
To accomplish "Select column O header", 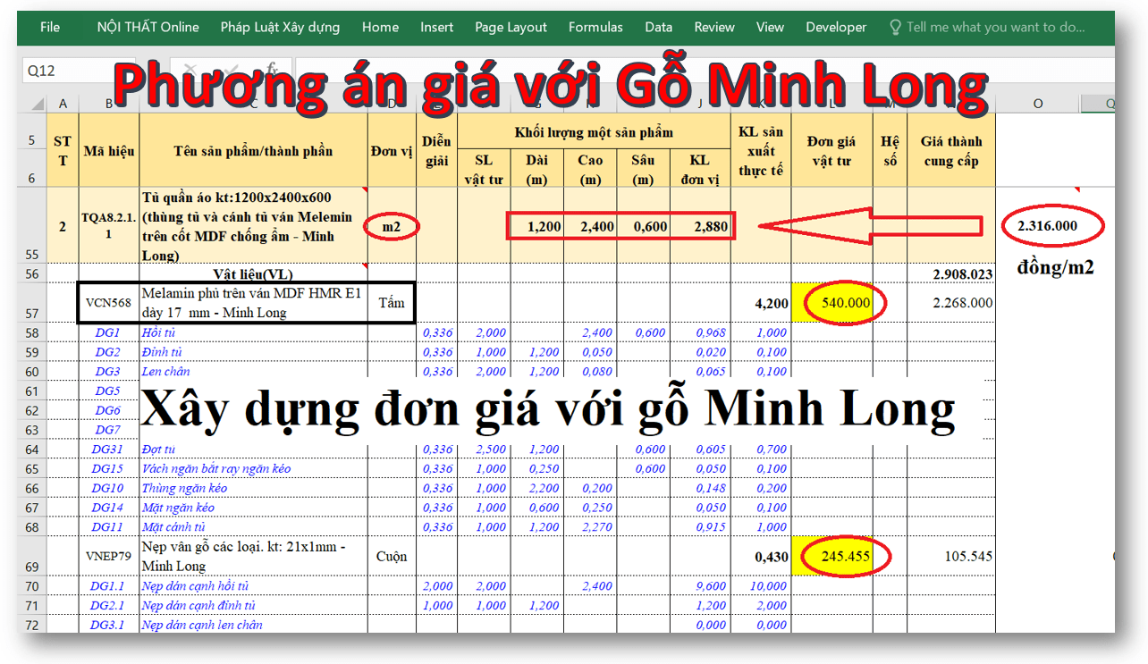I will (x=1038, y=104).
